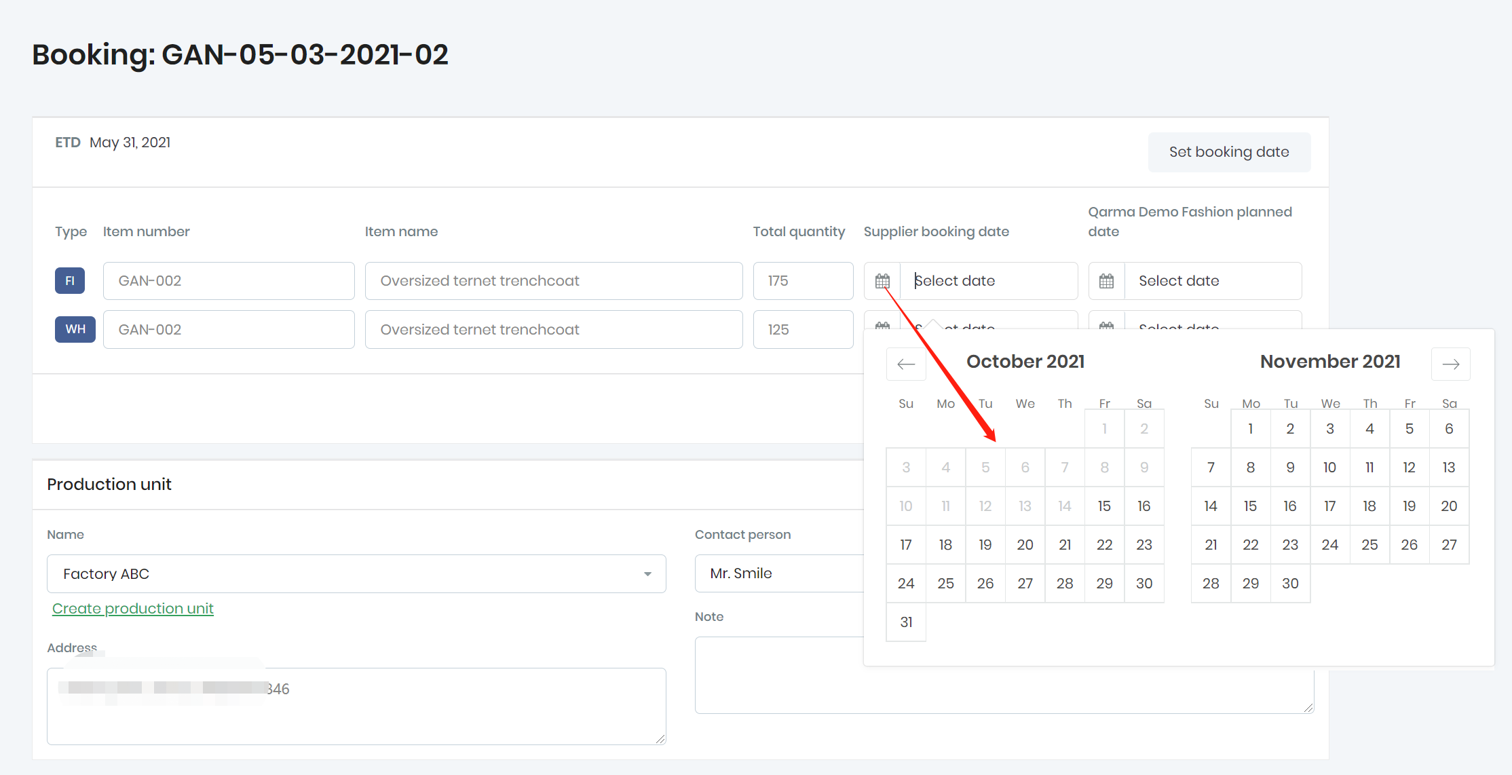Image resolution: width=1512 pixels, height=775 pixels.
Task: Focus the FI supplier booking Select date field
Action: pos(988,281)
